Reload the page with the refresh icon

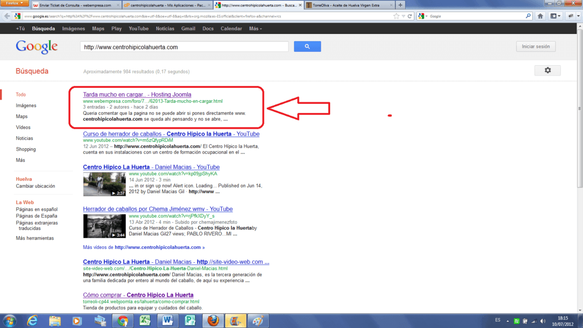coord(410,16)
